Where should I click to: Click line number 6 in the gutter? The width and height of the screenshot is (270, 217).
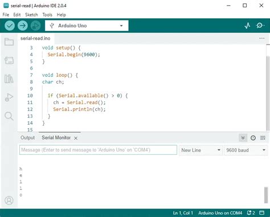[31, 68]
